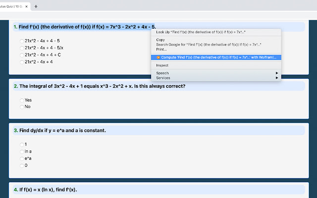The image size is (317, 198).
Task: Select answer 21x^2 - 4x + 4 - 5
Action: pos(22,41)
